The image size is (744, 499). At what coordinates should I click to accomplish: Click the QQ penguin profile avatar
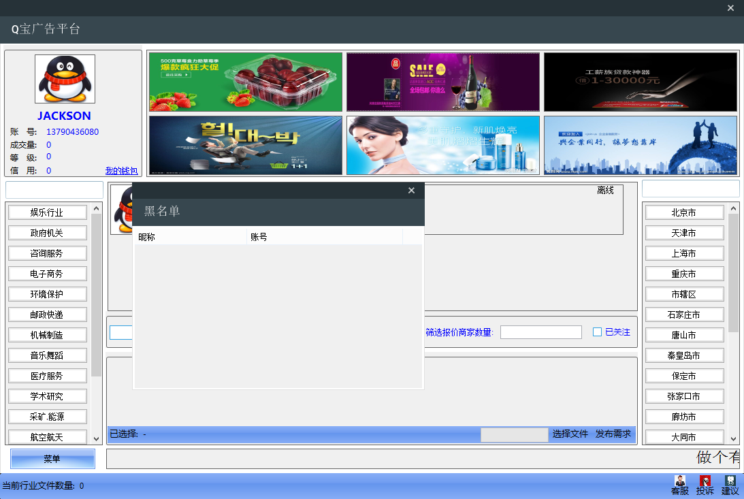pyautogui.click(x=65, y=79)
